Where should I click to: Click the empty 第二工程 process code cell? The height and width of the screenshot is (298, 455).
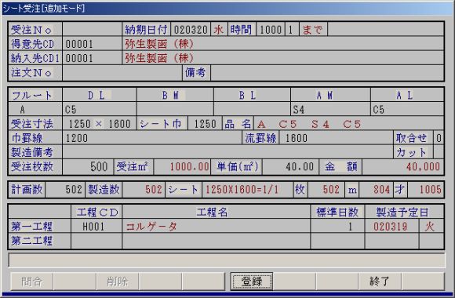coord(96,241)
